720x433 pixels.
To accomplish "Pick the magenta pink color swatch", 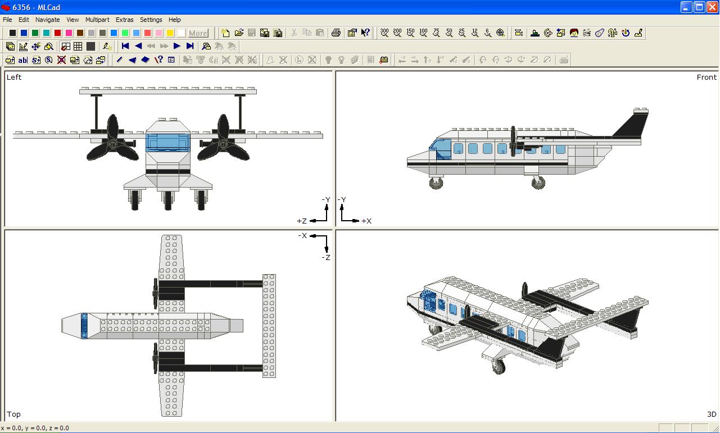I will [x=69, y=33].
